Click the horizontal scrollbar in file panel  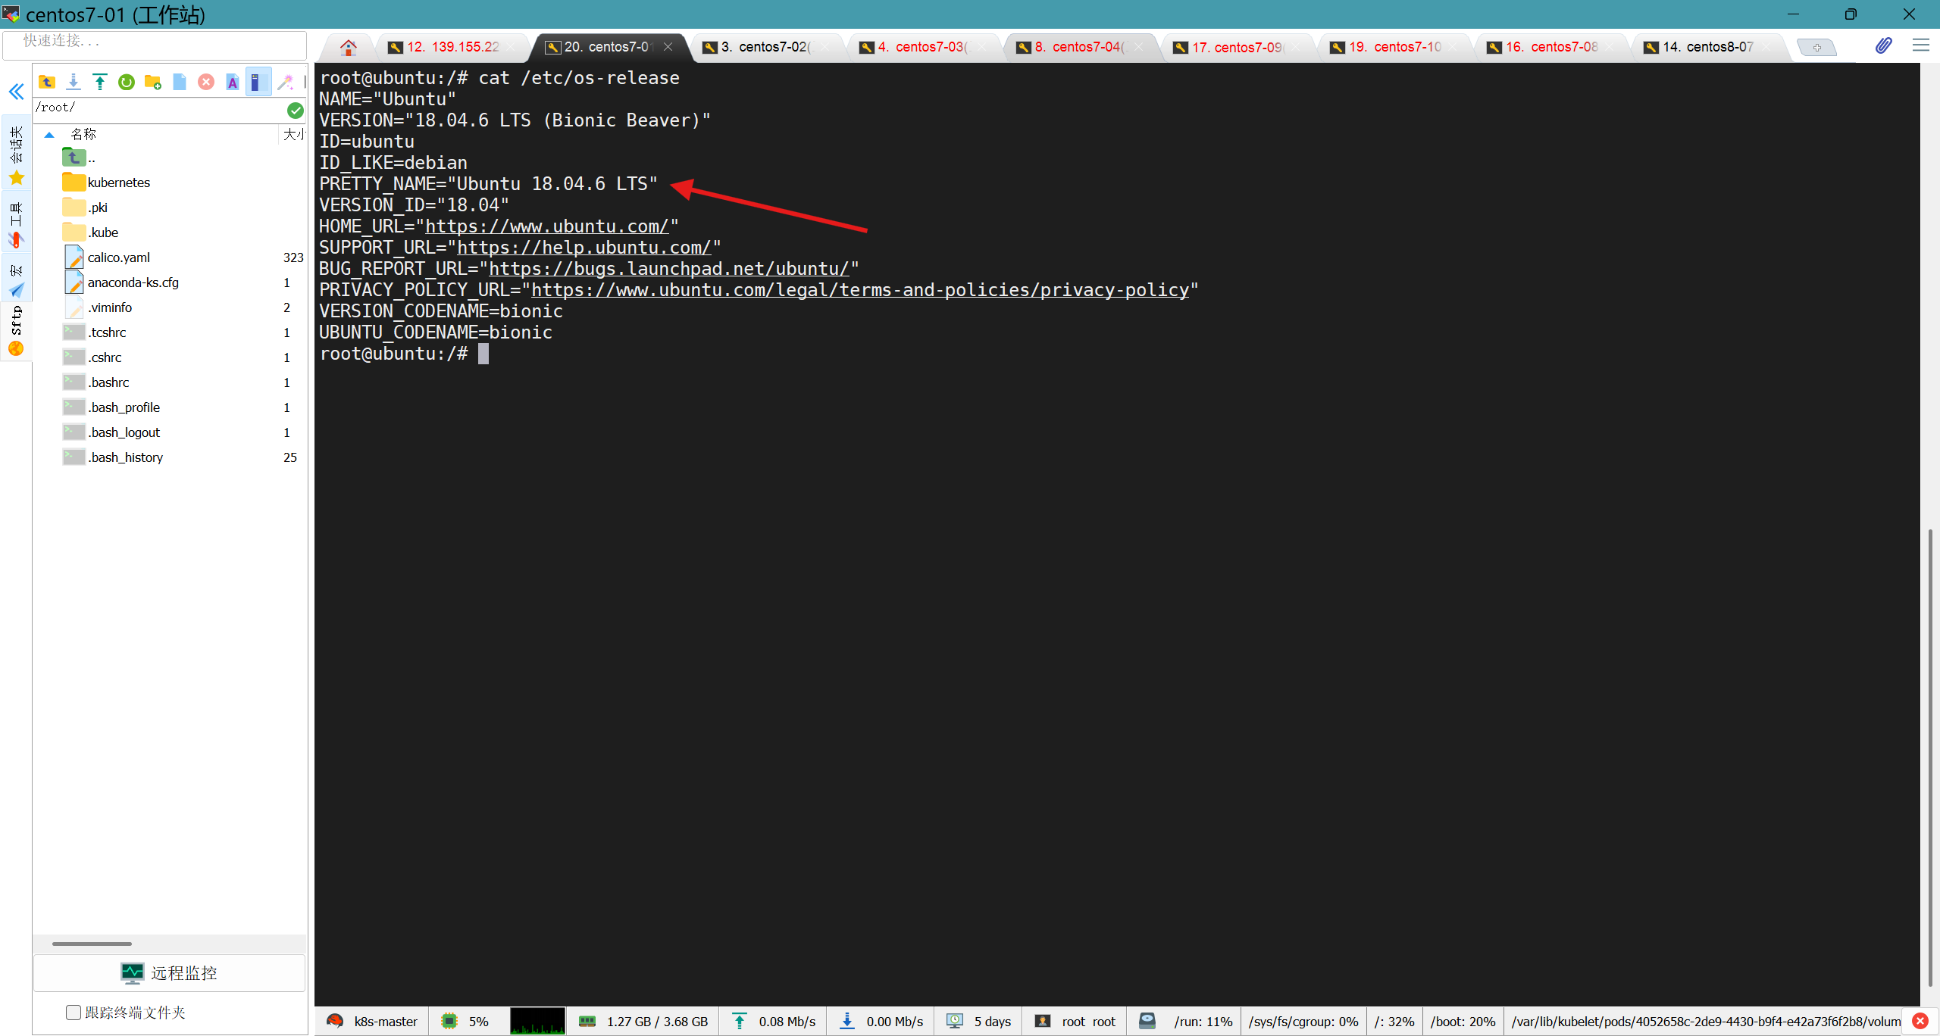click(x=92, y=944)
